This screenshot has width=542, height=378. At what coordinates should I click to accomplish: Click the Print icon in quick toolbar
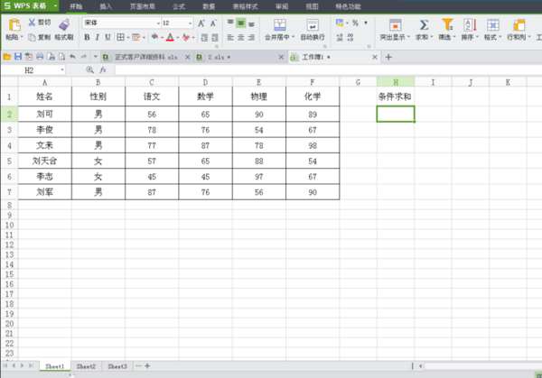pyautogui.click(x=40, y=57)
